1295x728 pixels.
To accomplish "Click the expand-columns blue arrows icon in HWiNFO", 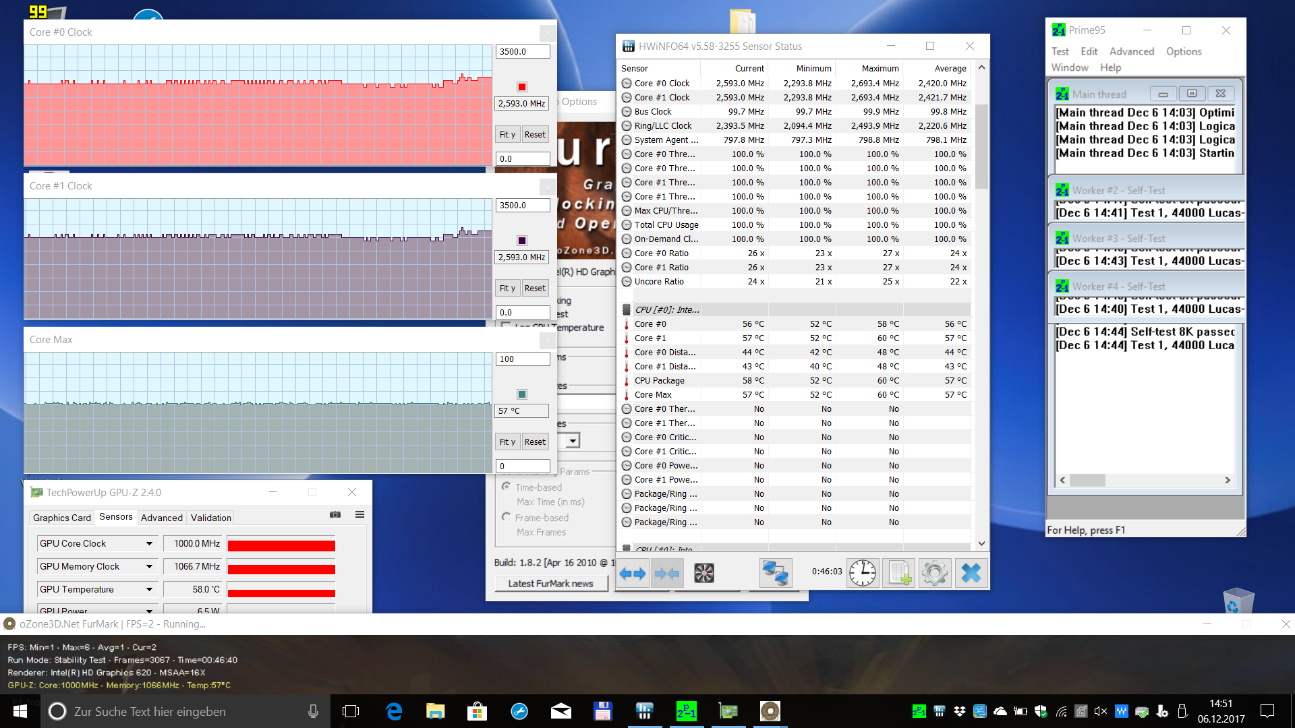I will [x=633, y=574].
